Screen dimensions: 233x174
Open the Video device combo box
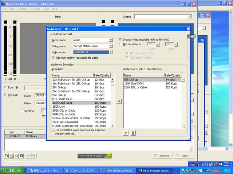tap(40, 103)
